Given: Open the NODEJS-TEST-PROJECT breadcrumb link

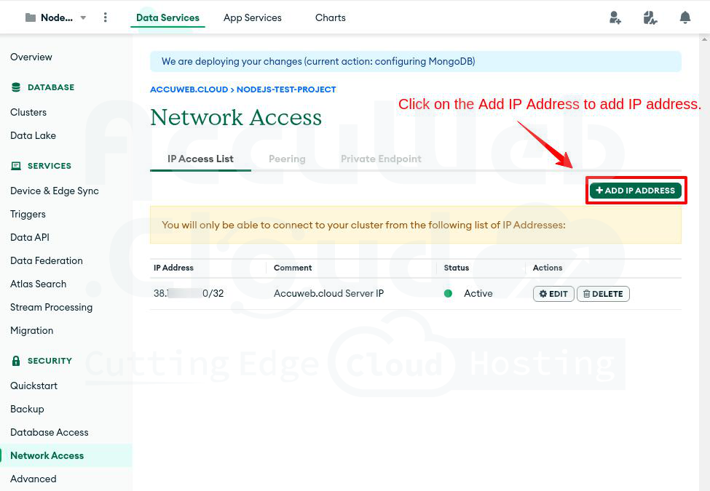Looking at the screenshot, I should [x=286, y=89].
